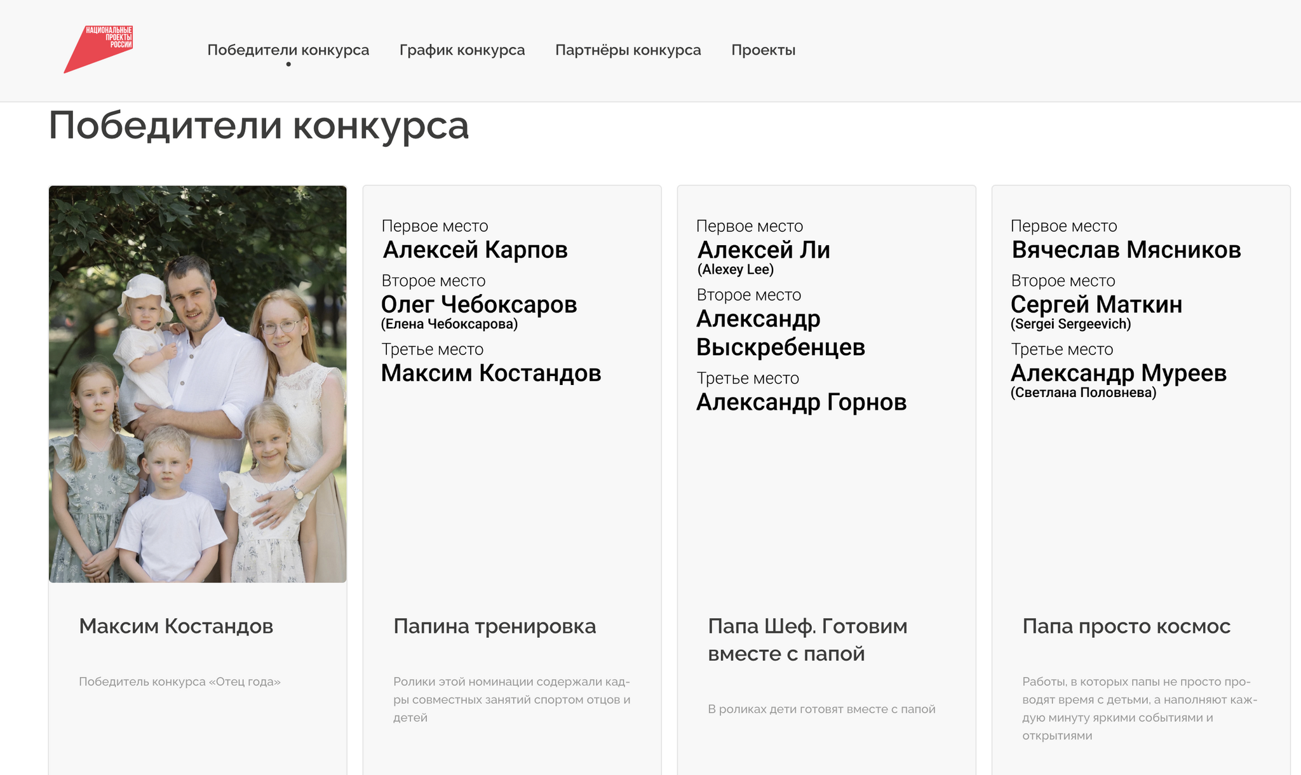The height and width of the screenshot is (775, 1301).
Task: Open the Проекты nav link
Action: 763,50
